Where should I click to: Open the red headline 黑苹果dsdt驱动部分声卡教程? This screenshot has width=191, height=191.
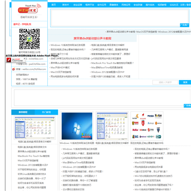coord(92,38)
